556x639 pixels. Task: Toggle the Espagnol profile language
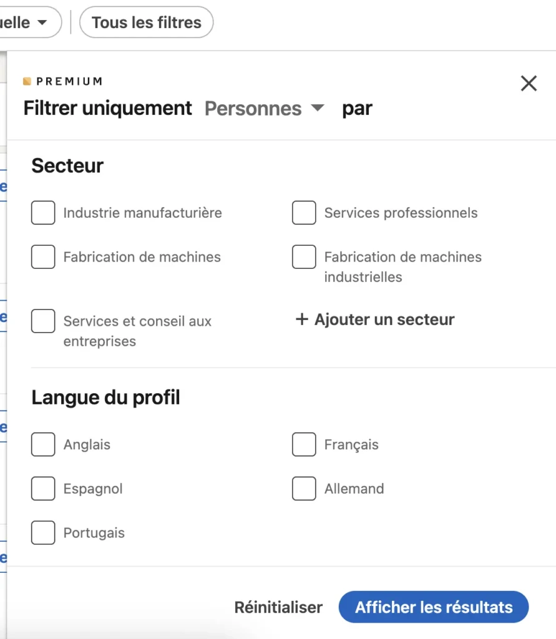[x=43, y=489]
